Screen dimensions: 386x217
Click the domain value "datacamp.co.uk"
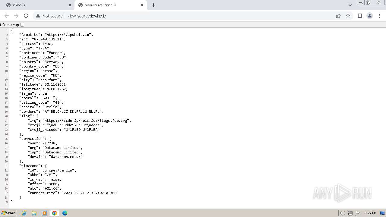click(65, 157)
